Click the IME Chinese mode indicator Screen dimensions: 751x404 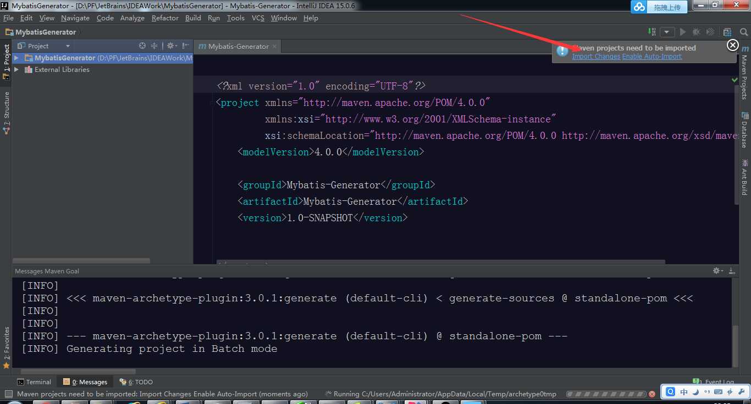[684, 392]
